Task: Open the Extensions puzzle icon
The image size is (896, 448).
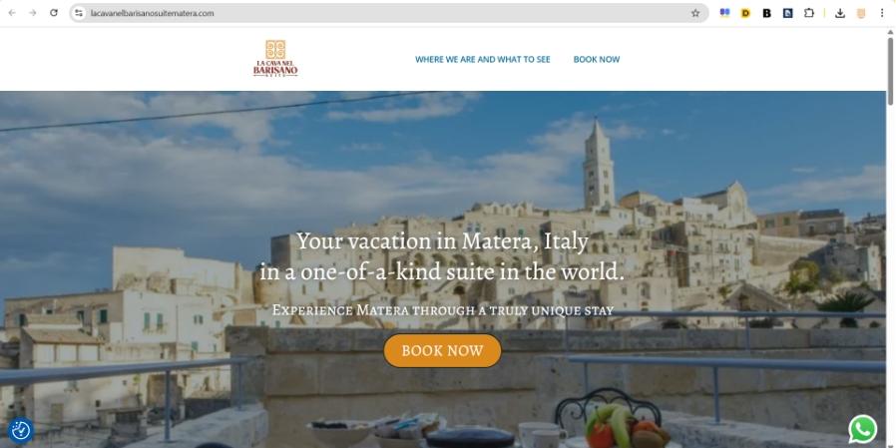Action: pyautogui.click(x=808, y=13)
